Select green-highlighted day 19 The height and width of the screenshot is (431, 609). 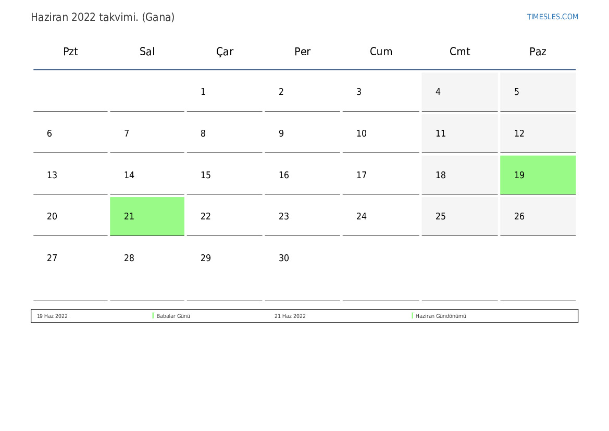pyautogui.click(x=538, y=175)
